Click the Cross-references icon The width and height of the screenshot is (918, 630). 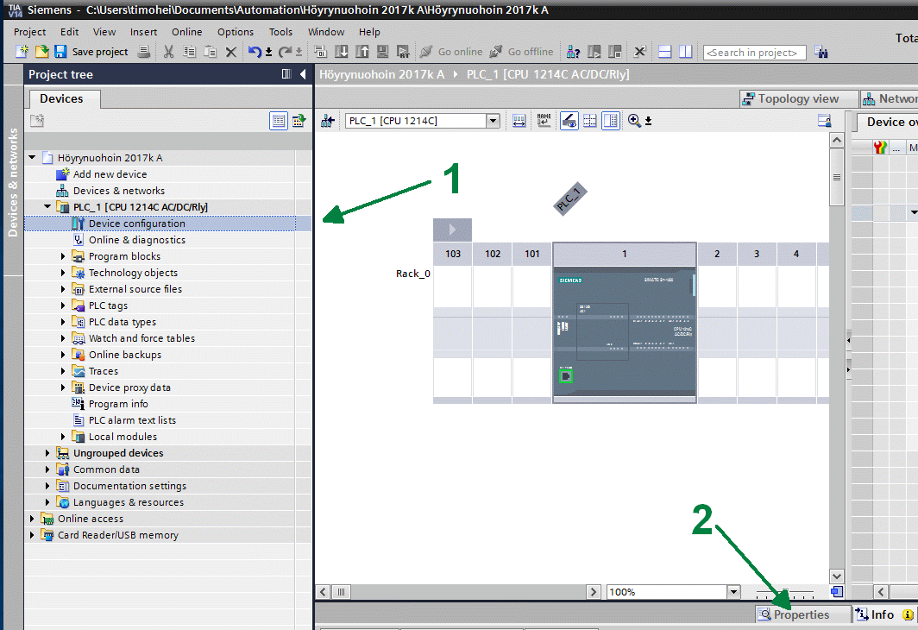tap(640, 52)
